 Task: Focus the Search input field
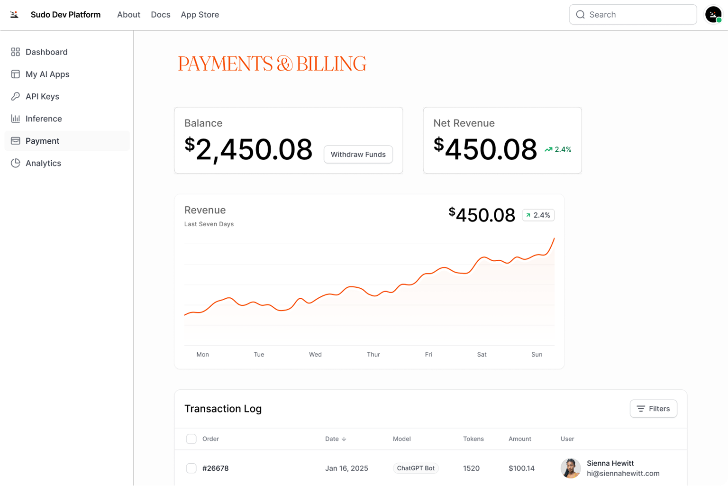(633, 15)
